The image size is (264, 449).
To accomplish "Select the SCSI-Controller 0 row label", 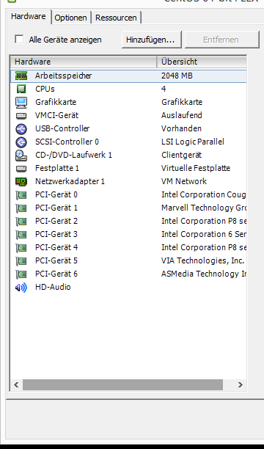I will [x=67, y=142].
